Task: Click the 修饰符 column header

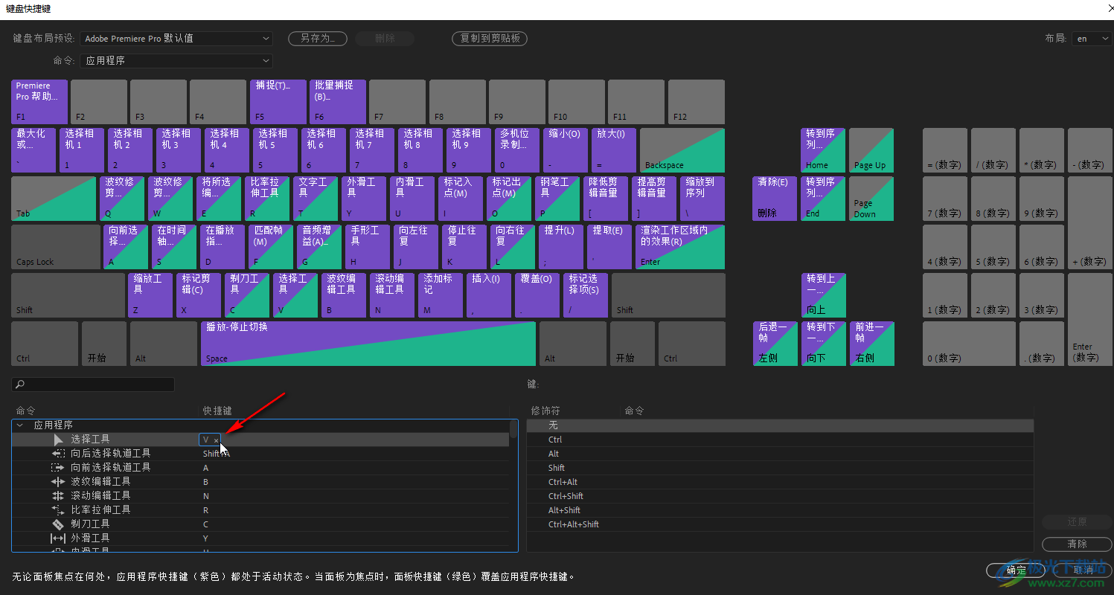Action: [545, 411]
